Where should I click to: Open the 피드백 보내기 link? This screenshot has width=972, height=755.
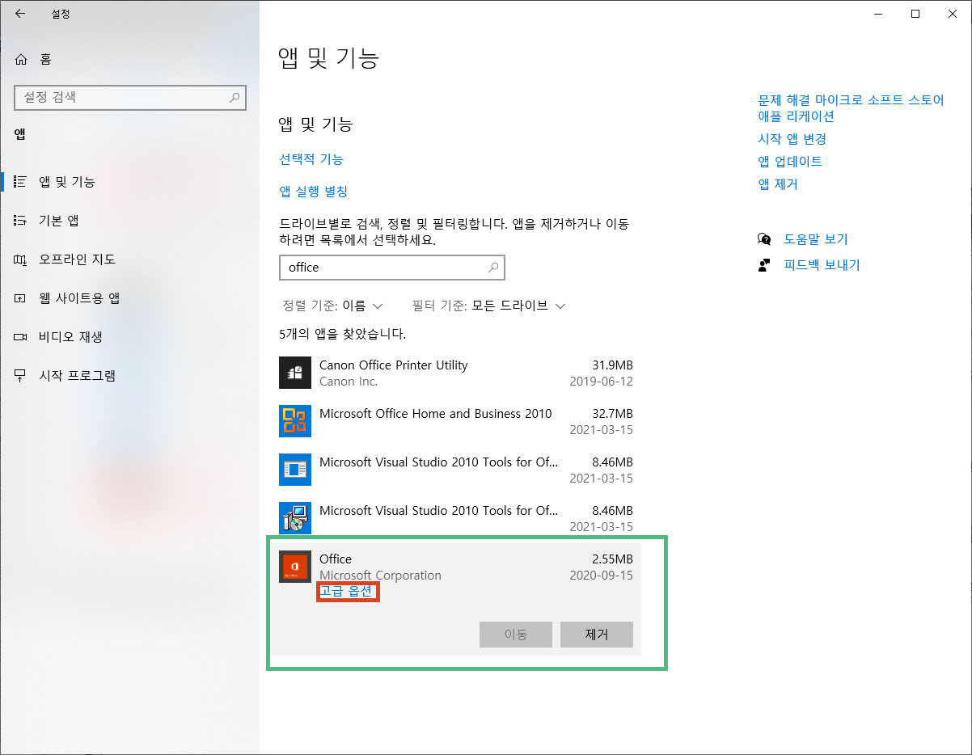822,265
